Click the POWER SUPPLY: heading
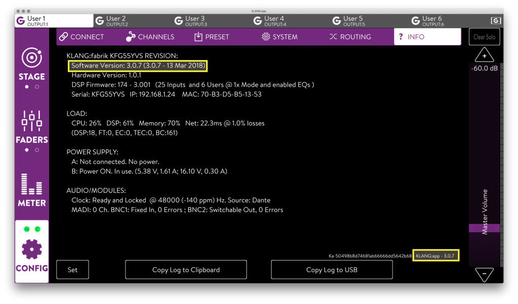Image resolution: width=518 pixels, height=304 pixels. click(93, 152)
